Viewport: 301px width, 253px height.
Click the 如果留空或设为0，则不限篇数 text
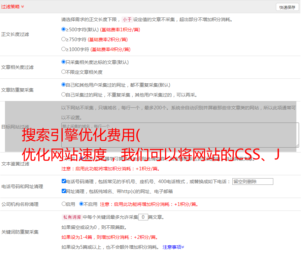(94, 227)
